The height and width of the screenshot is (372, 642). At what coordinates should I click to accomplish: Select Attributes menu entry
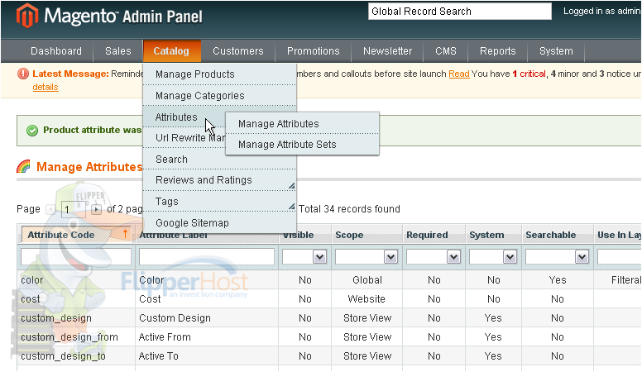[x=184, y=117]
